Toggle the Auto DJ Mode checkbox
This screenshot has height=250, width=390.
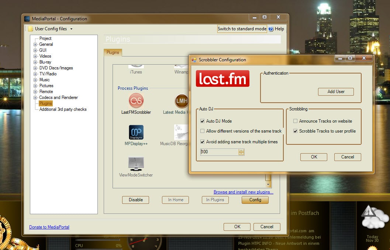(x=202, y=121)
